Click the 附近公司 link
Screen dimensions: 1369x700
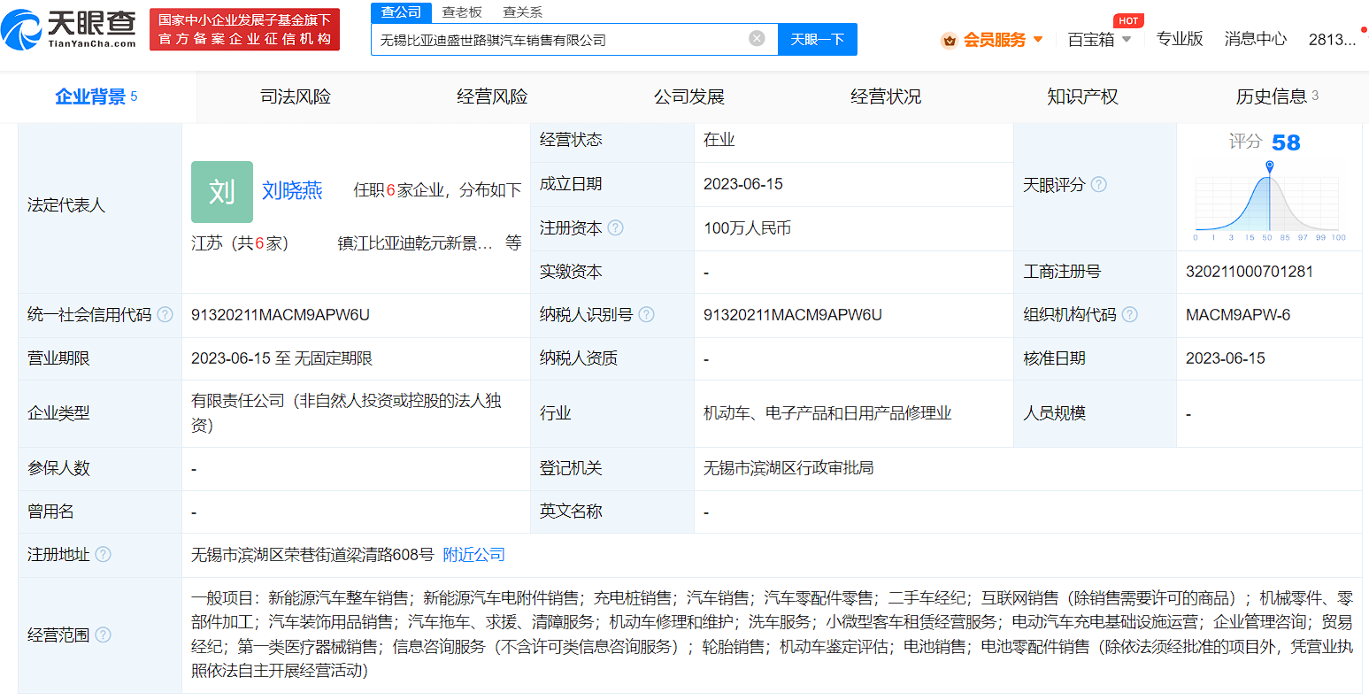click(473, 554)
